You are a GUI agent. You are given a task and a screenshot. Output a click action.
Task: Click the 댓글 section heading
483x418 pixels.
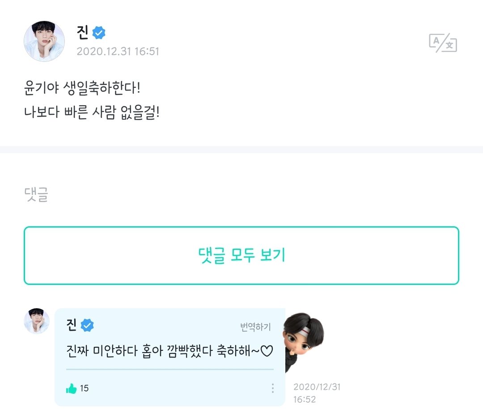coord(36,194)
